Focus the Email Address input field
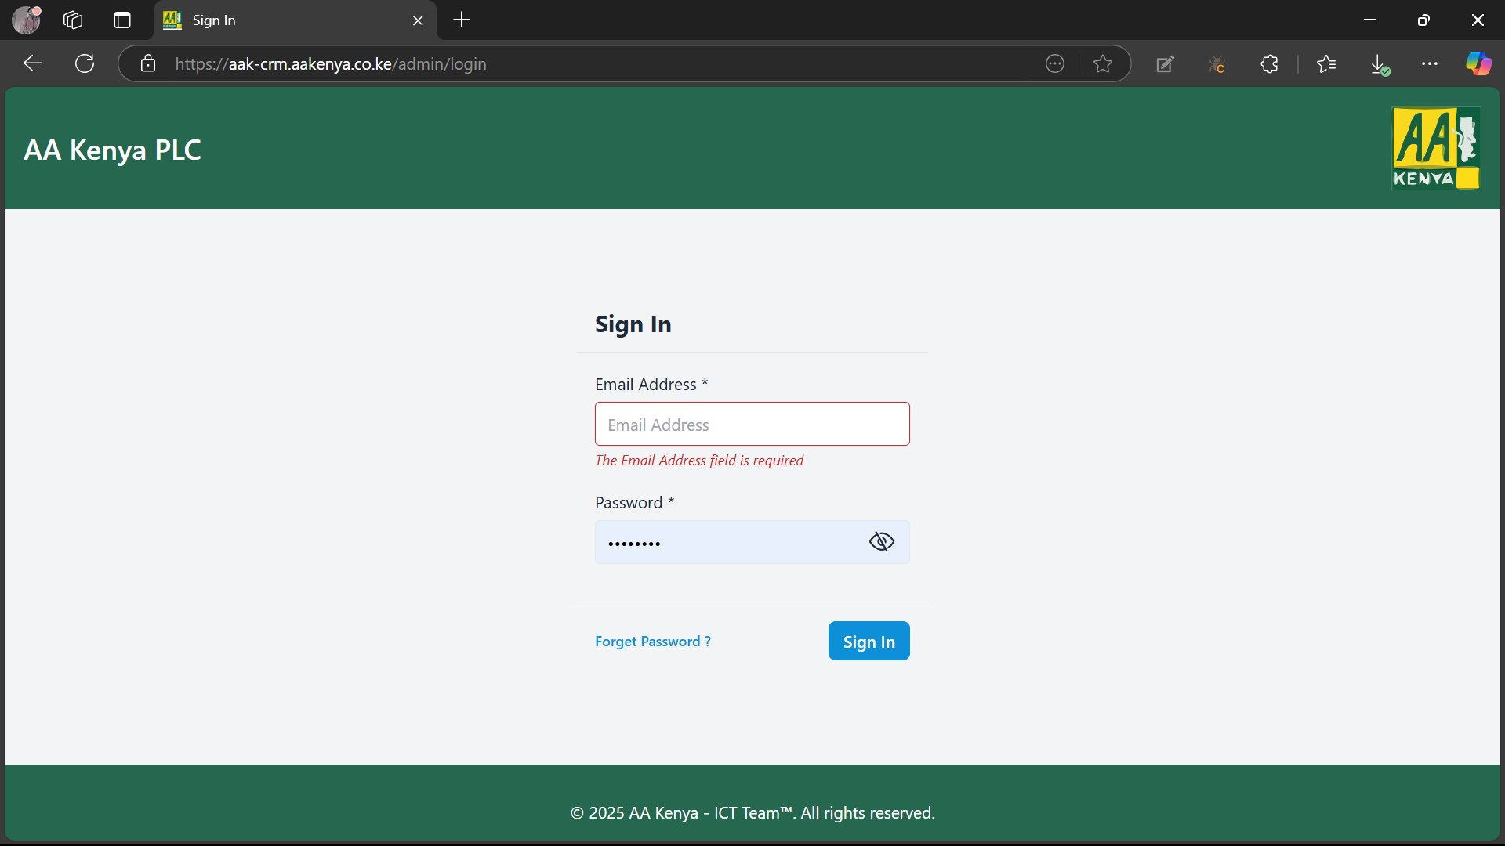The image size is (1505, 846). (x=752, y=425)
